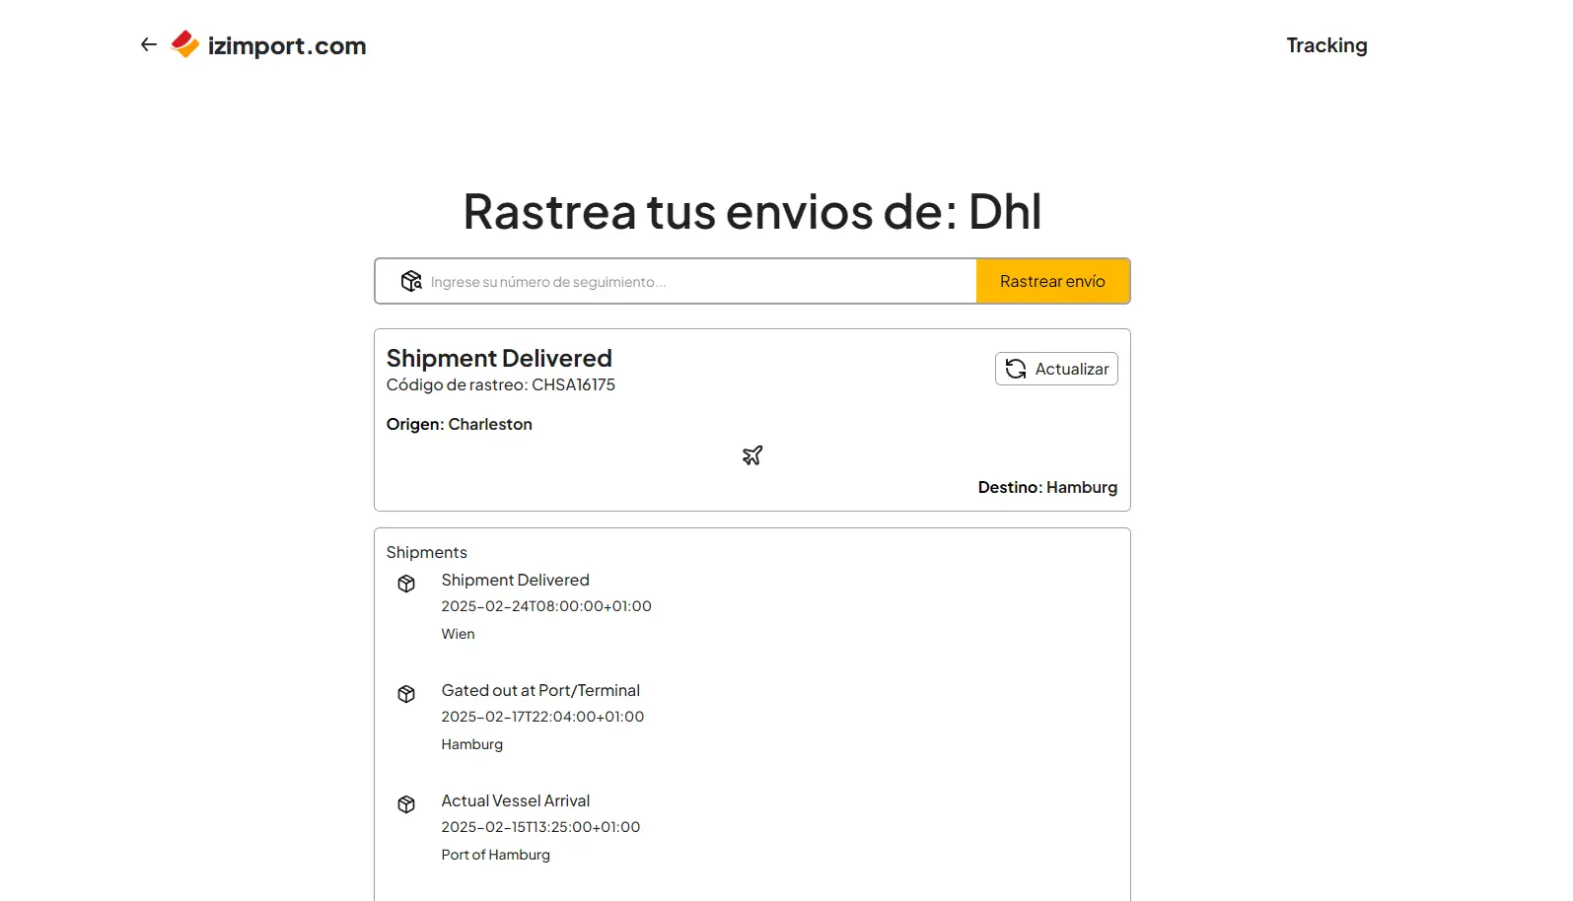The image size is (1573, 901).
Task: Click the Wien location text
Action: pos(458,634)
